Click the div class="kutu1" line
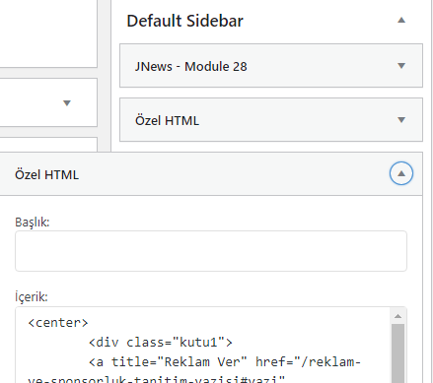 click(161, 343)
